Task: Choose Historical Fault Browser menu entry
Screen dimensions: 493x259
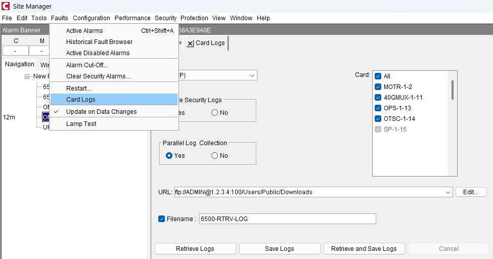Action: tap(114, 42)
